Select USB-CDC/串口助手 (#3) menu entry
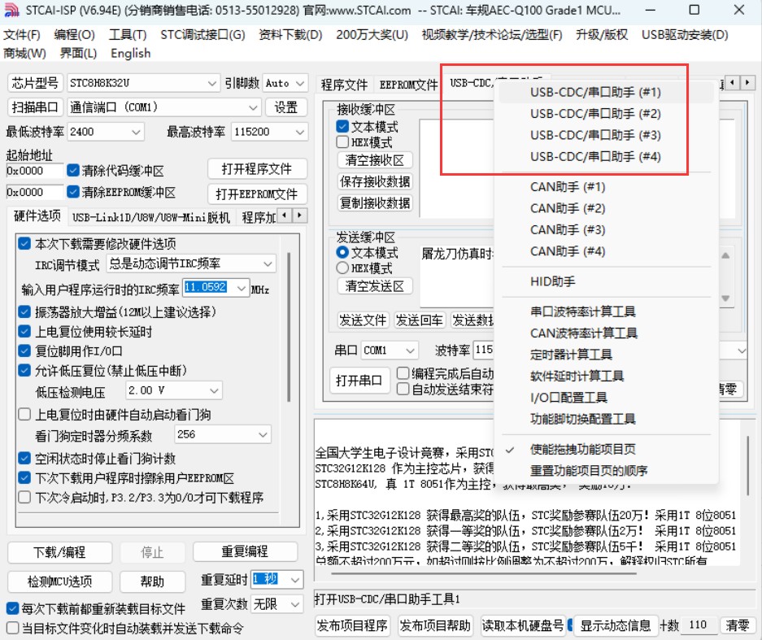 click(x=606, y=135)
